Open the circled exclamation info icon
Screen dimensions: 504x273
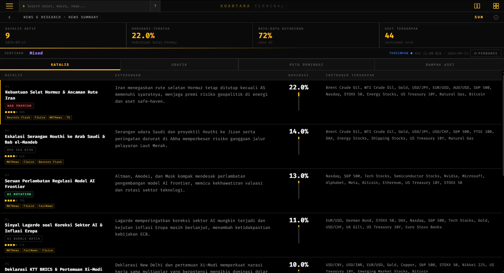(496, 17)
